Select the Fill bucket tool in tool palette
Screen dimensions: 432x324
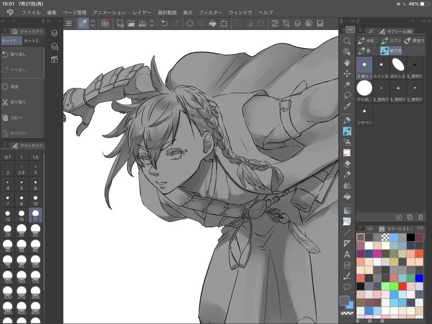tap(347, 197)
